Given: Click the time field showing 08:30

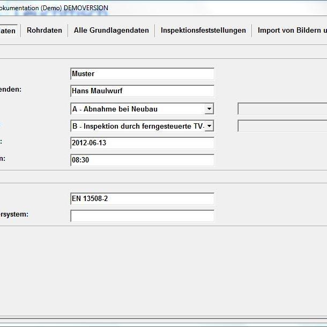Looking at the screenshot, I should (142, 160).
